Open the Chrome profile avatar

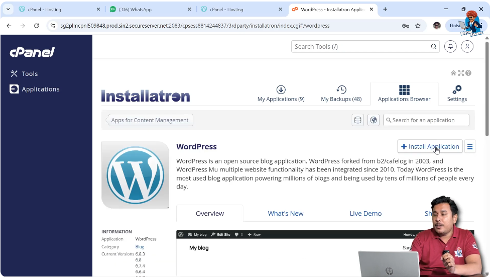(437, 26)
